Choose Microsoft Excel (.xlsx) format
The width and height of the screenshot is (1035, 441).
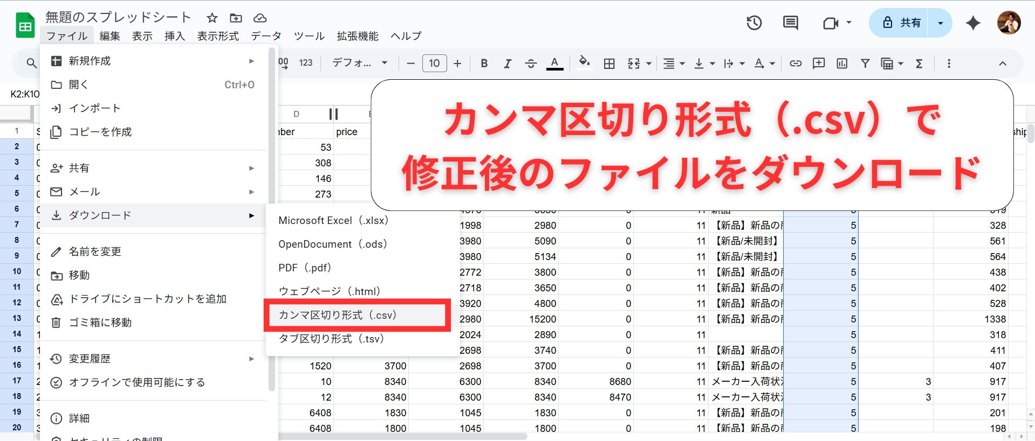tap(333, 220)
